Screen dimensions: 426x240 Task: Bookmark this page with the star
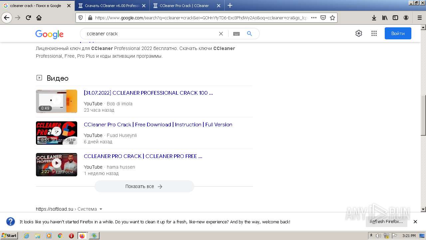tap(332, 18)
